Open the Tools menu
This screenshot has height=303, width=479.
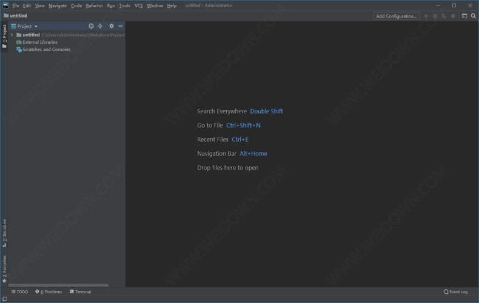(x=125, y=5)
